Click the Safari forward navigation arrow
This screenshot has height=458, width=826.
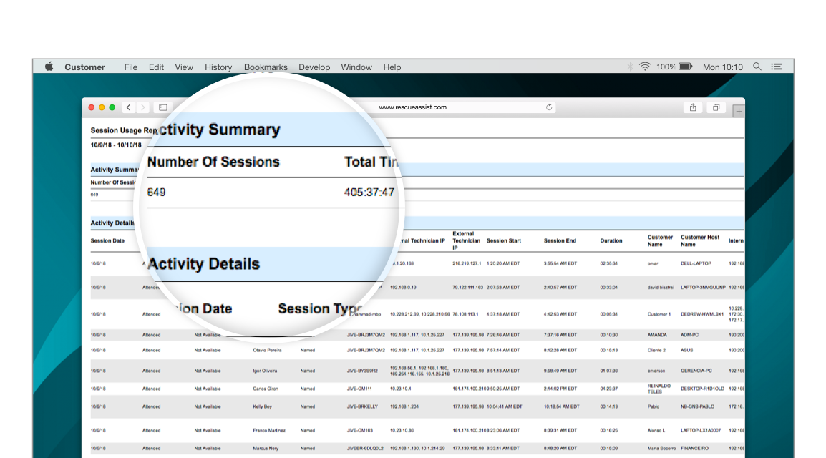pos(142,107)
